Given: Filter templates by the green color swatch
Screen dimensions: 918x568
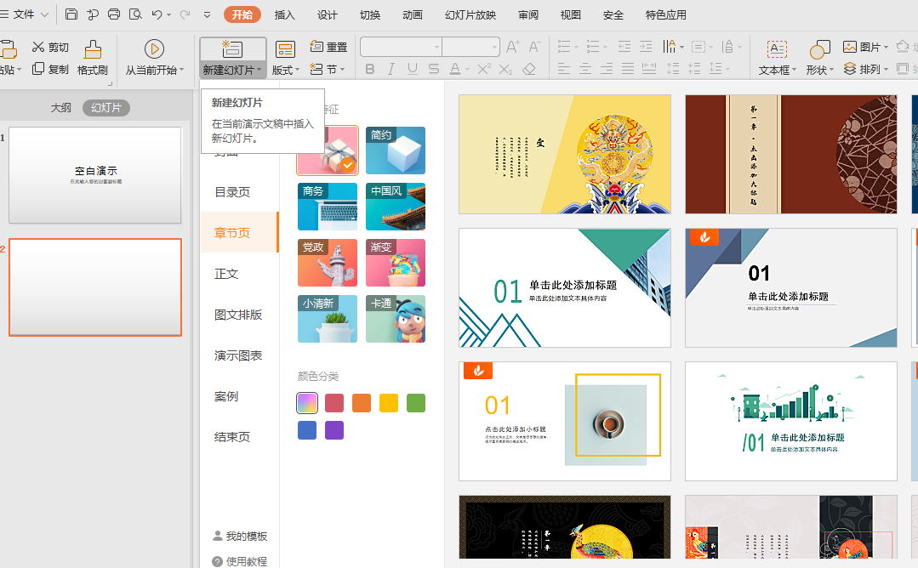Looking at the screenshot, I should pyautogui.click(x=415, y=403).
